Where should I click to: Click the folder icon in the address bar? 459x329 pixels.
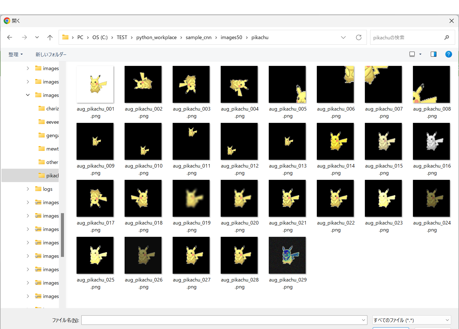pos(65,37)
